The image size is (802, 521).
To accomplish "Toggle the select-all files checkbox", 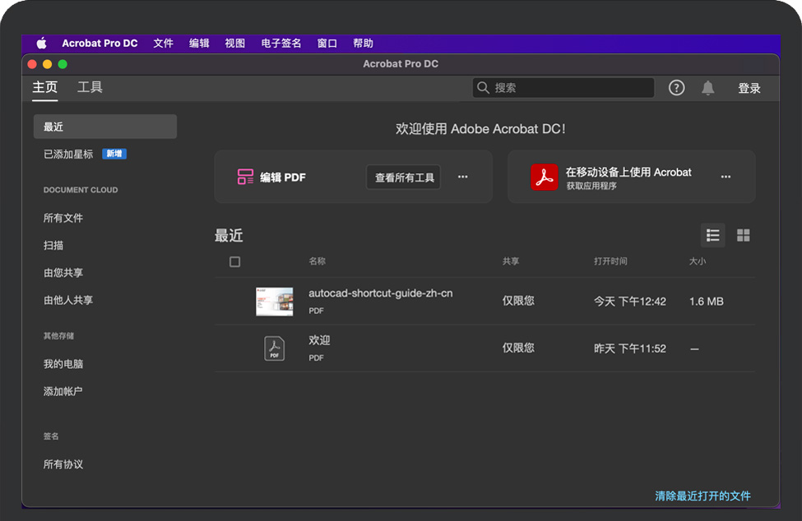I will (x=234, y=261).
